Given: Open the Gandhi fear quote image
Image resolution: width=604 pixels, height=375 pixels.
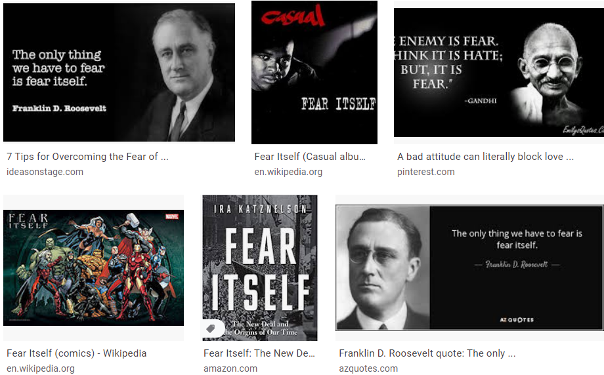Looking at the screenshot, I should pos(499,72).
